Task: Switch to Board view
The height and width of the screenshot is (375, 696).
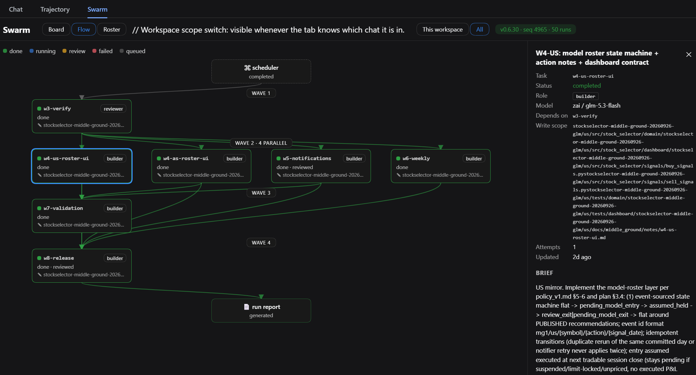Action: (56, 29)
